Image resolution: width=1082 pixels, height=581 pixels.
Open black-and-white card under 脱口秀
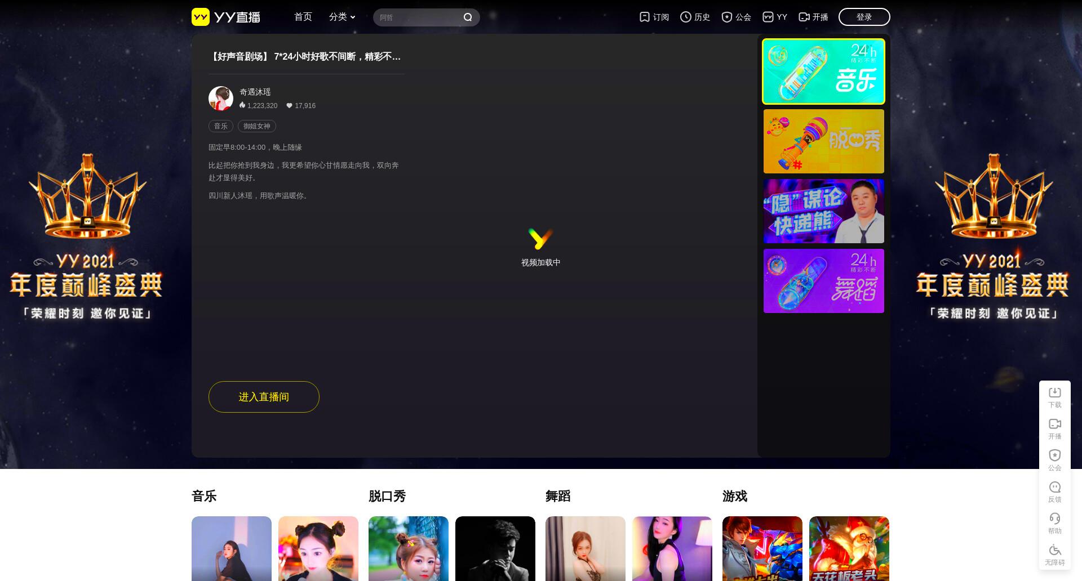(x=495, y=549)
